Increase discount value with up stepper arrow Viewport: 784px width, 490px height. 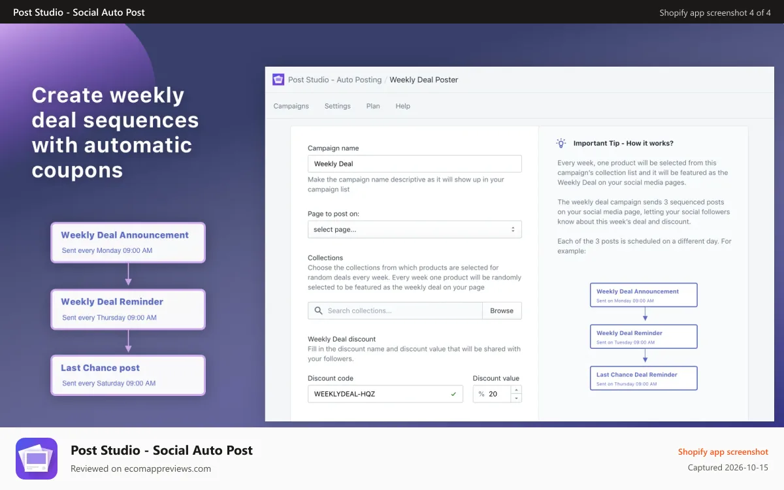click(x=516, y=390)
